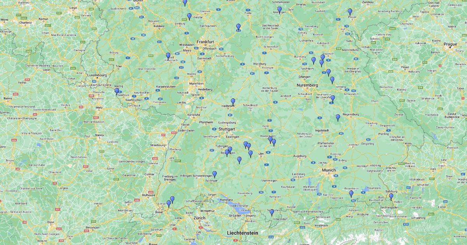The width and height of the screenshot is (467, 245).
Task: Open the marker east of Bad Nauheim
Action: (238, 27)
